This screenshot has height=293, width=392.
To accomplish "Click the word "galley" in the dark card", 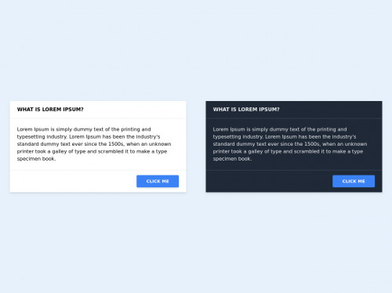I will [x=256, y=151].
